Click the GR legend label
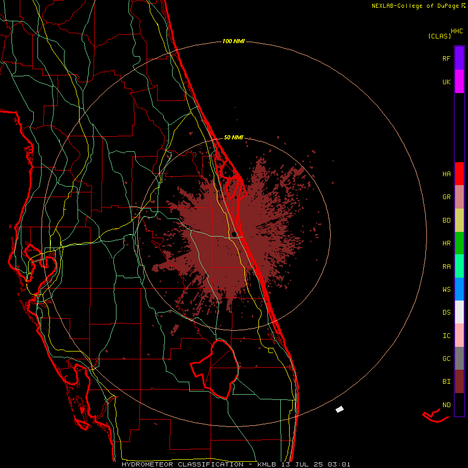This screenshot has height=468, width=468. pyautogui.click(x=446, y=197)
